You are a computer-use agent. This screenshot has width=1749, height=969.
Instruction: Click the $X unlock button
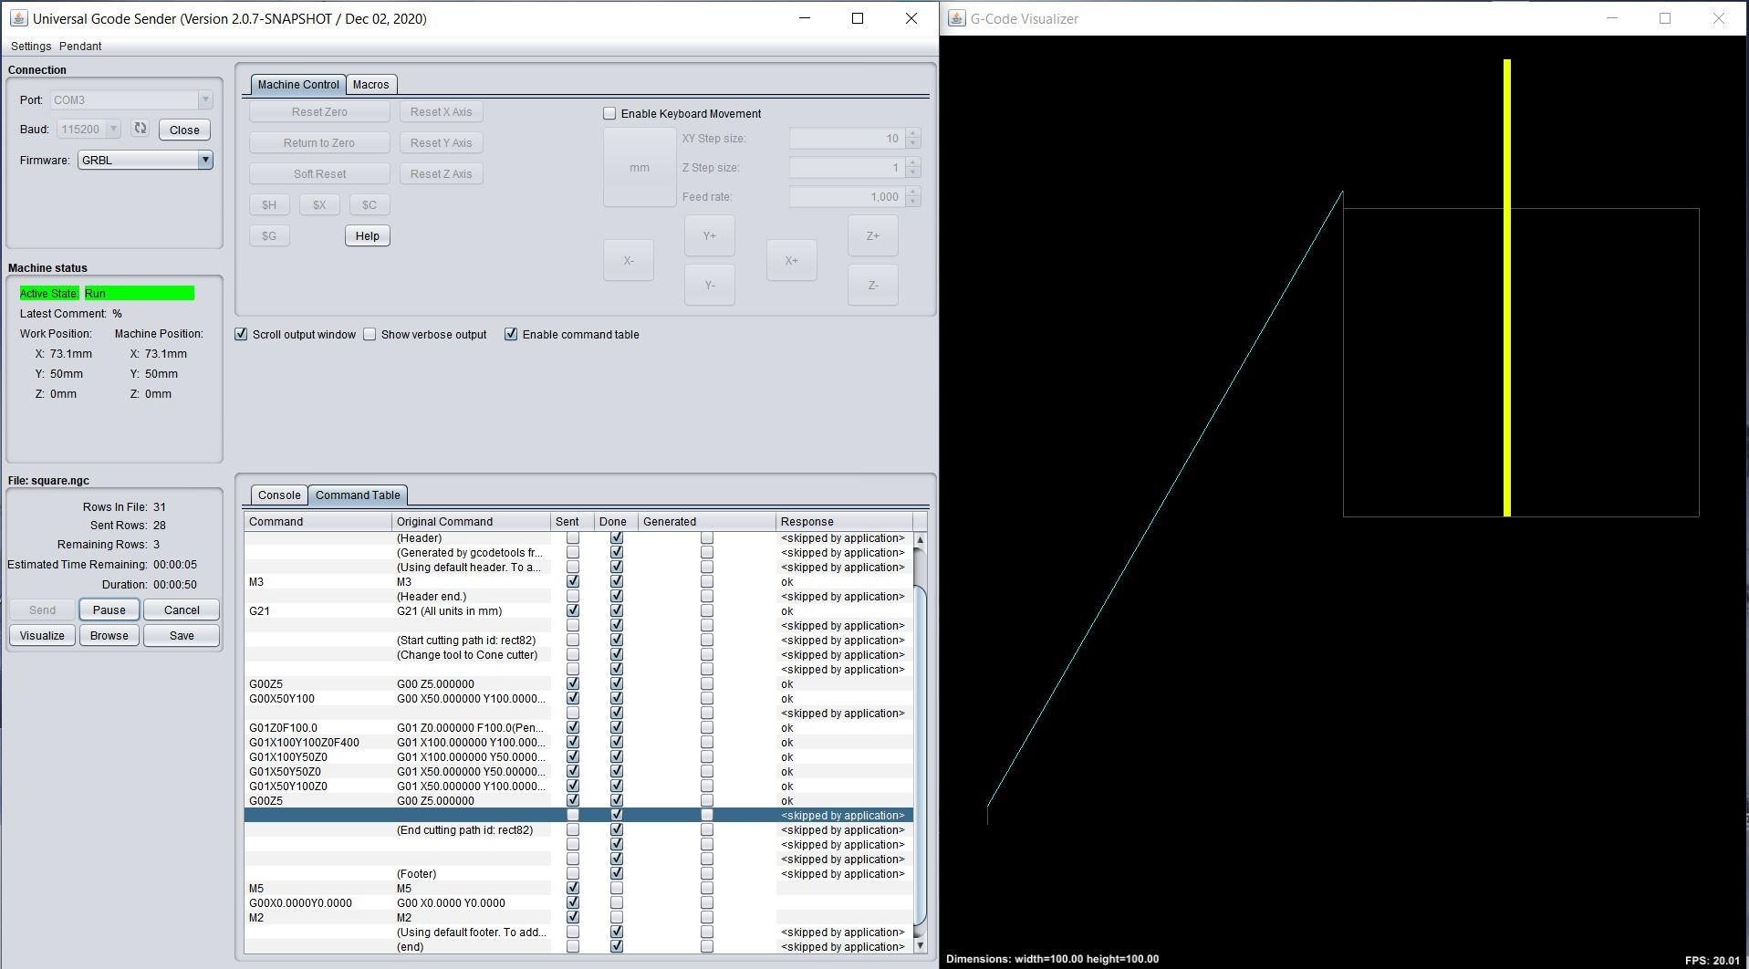[319, 204]
